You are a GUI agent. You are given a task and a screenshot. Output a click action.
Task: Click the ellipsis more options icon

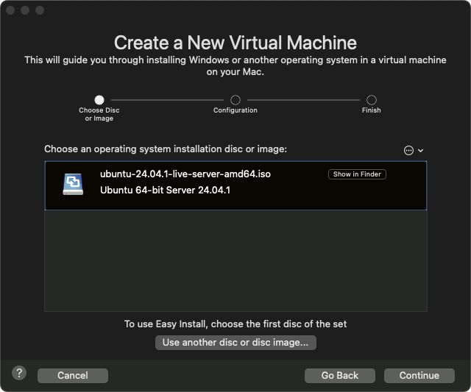pyautogui.click(x=409, y=150)
